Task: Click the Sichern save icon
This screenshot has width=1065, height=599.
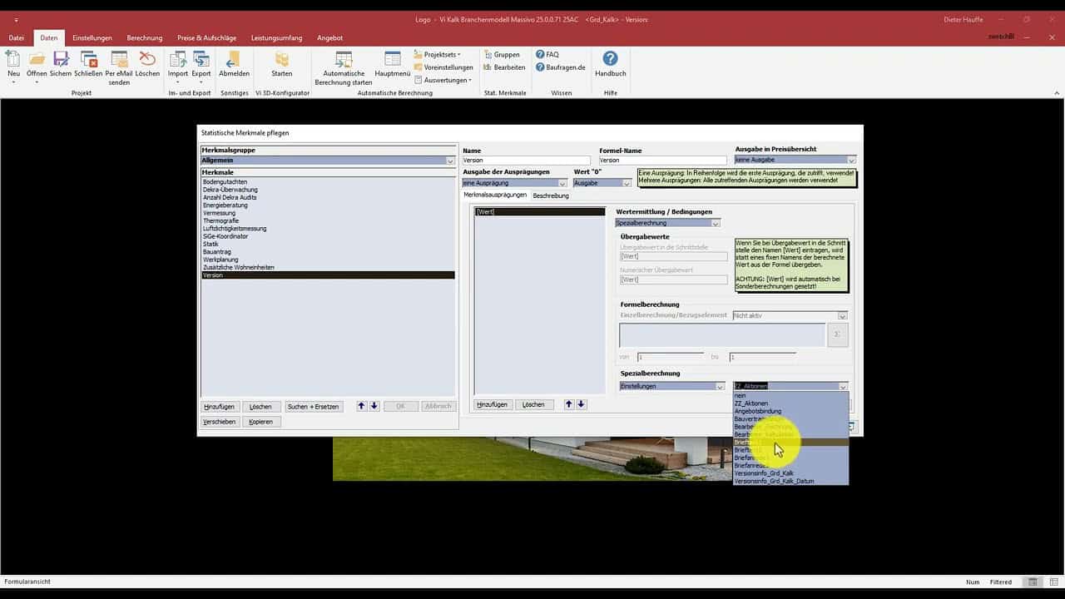Action: (x=61, y=60)
